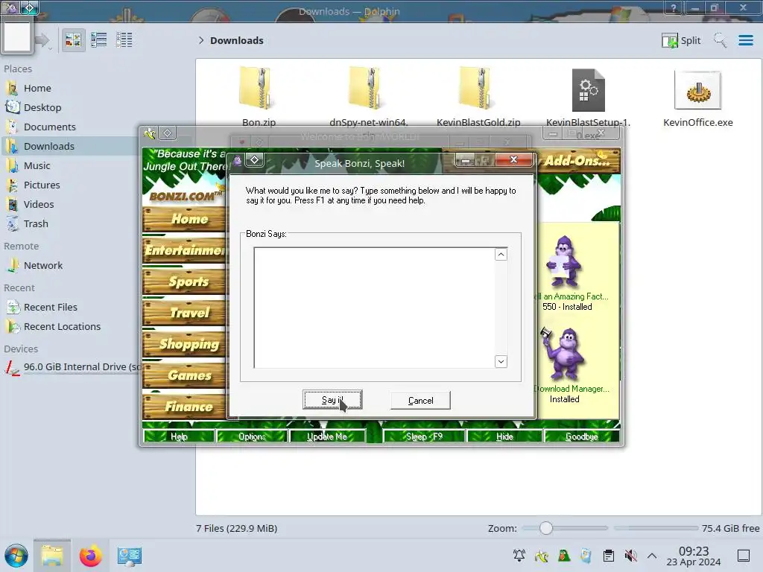Screen dimensions: 763x572
Task: Open the Games wooden sign
Action: tap(185, 375)
